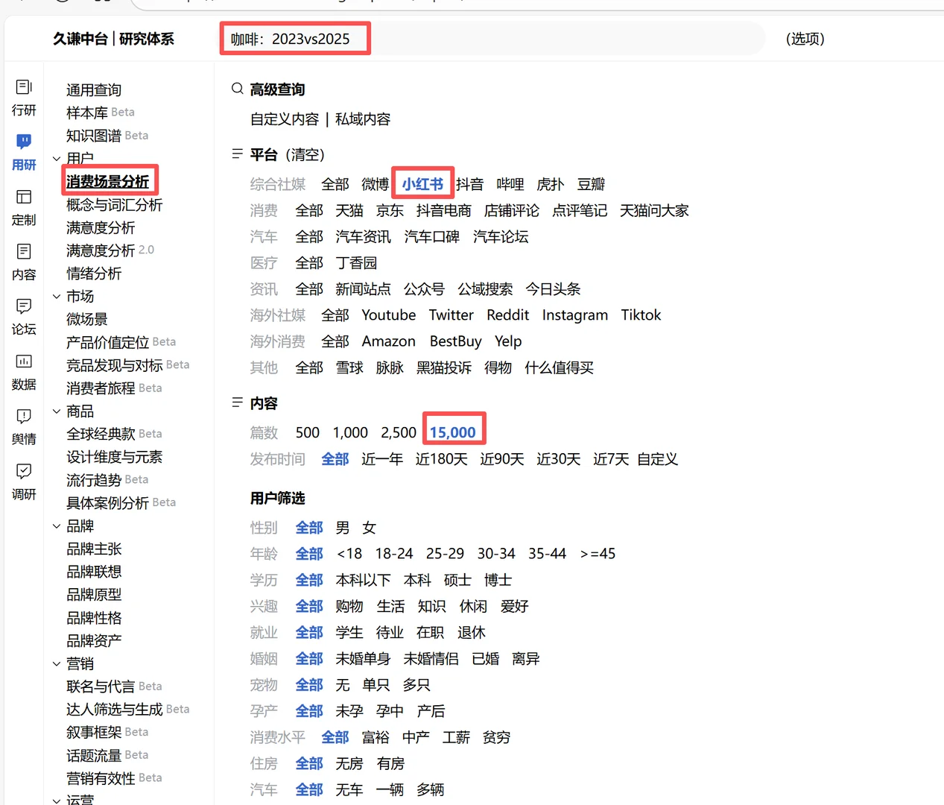Select Reddit under 海外社媒
Viewport: 944px width, 805px height.
coord(508,315)
